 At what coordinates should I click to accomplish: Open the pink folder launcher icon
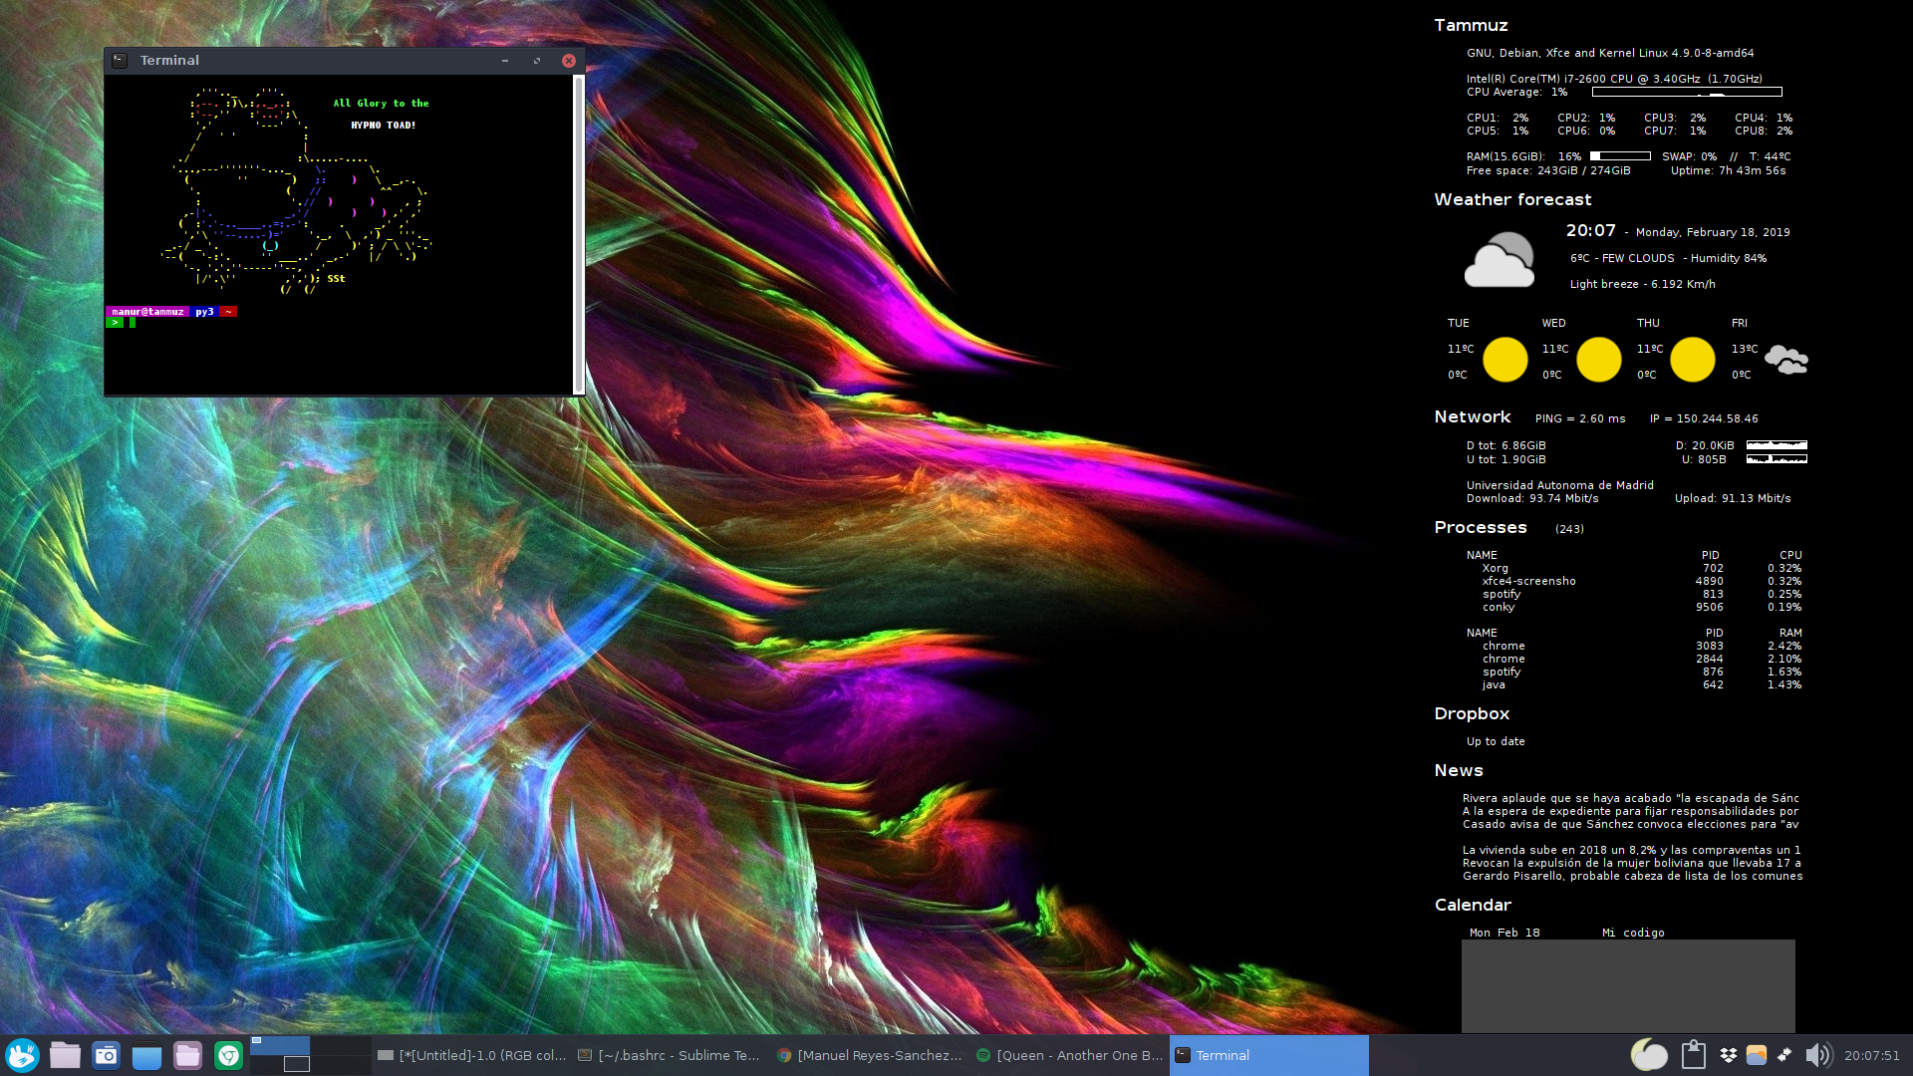click(187, 1055)
